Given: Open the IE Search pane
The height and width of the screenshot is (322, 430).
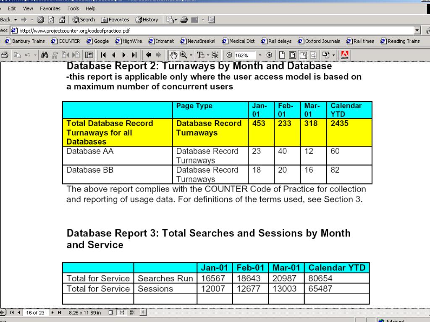Looking at the screenshot, I should pyautogui.click(x=84, y=19).
